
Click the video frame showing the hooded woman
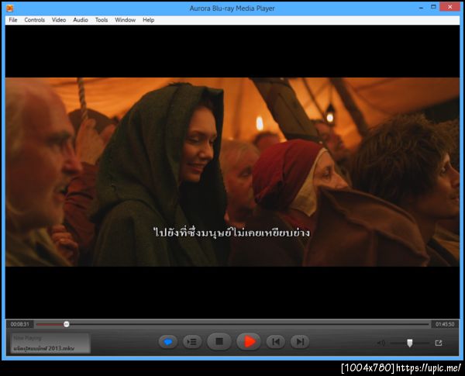tap(232, 172)
